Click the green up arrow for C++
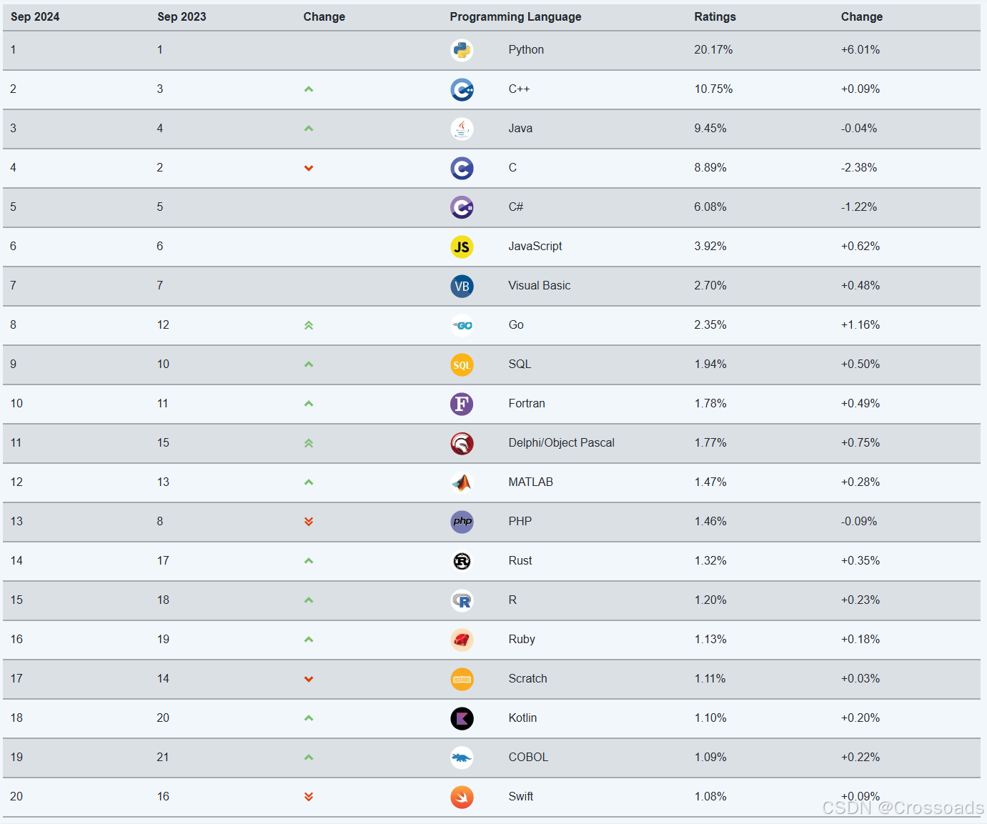This screenshot has height=824, width=987. click(x=309, y=89)
